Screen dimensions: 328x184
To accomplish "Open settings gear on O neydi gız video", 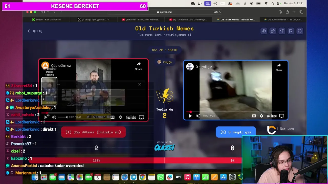I will 261,116.
